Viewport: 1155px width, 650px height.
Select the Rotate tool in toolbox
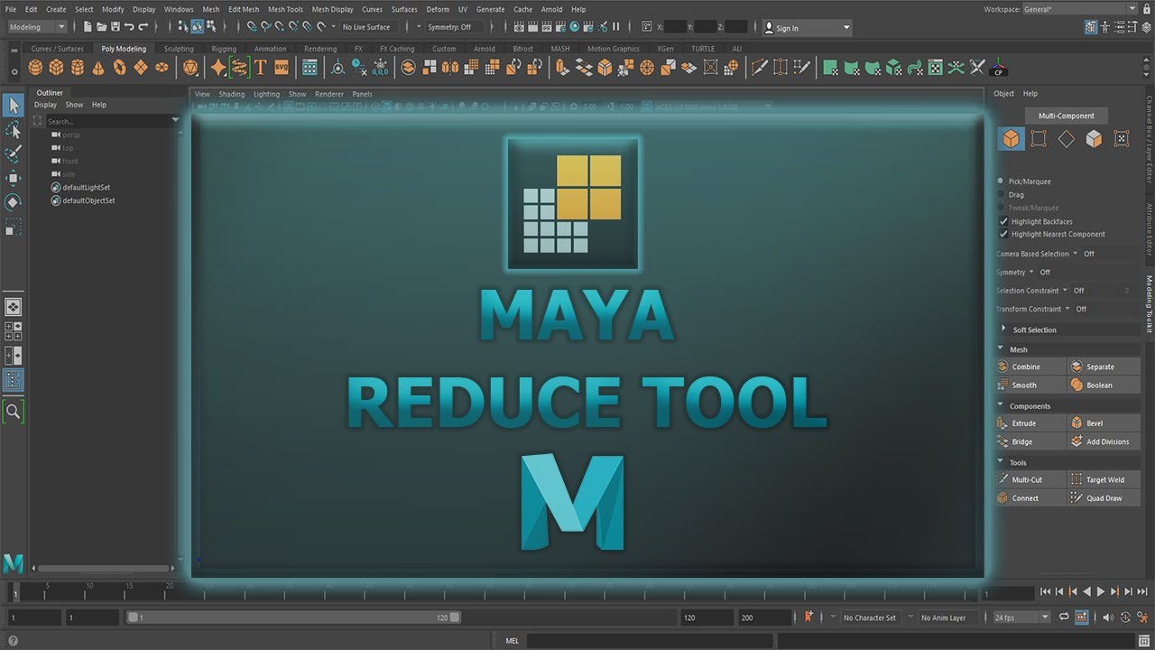click(x=13, y=202)
